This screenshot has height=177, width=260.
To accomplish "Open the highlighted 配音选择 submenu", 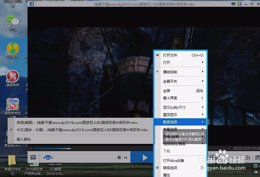I will 181,122.
